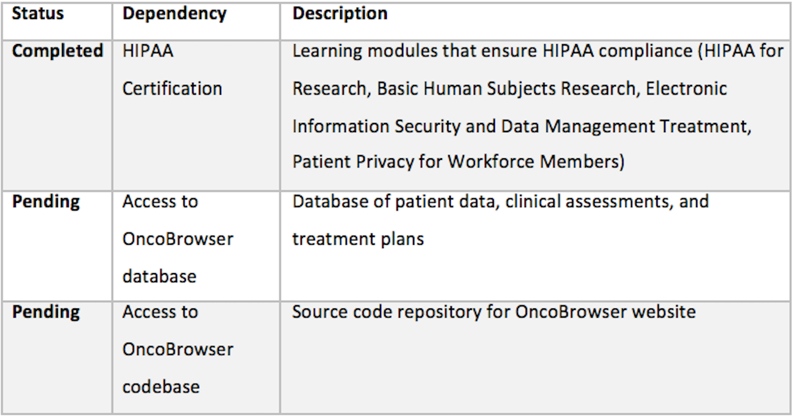Click the word 'database' in Dependency column

159,277
